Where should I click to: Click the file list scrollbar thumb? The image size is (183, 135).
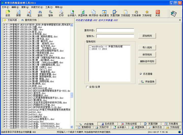click(x=72, y=95)
